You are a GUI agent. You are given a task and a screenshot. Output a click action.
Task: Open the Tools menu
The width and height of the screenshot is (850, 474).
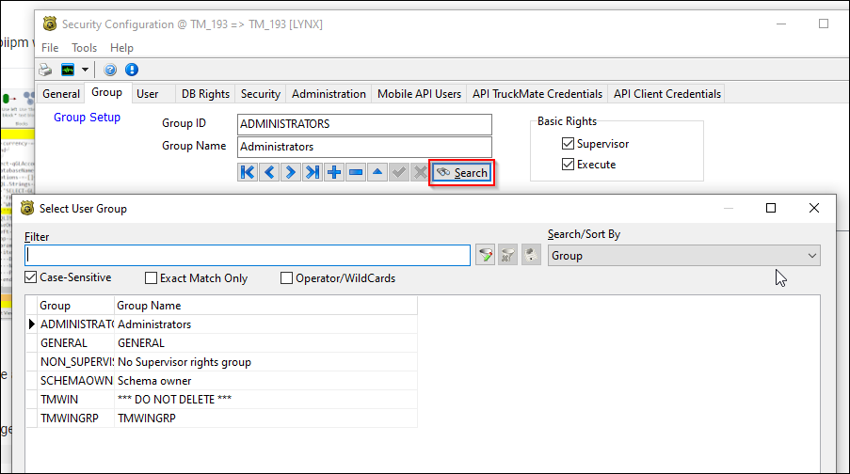pyautogui.click(x=84, y=48)
